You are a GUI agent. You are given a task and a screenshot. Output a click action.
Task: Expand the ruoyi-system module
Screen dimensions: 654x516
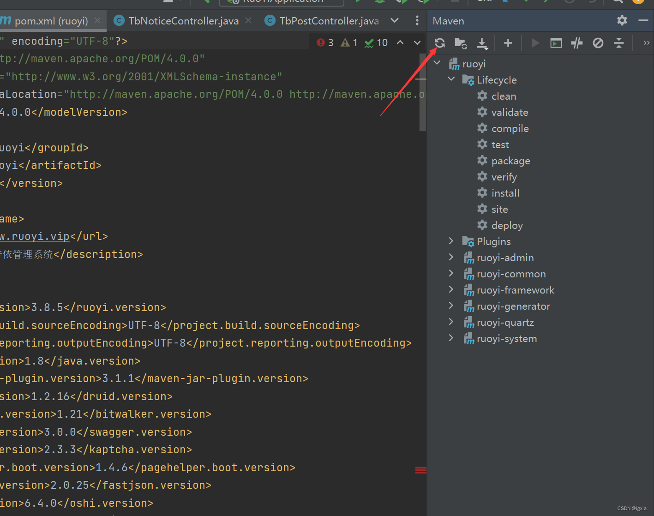pyautogui.click(x=451, y=337)
